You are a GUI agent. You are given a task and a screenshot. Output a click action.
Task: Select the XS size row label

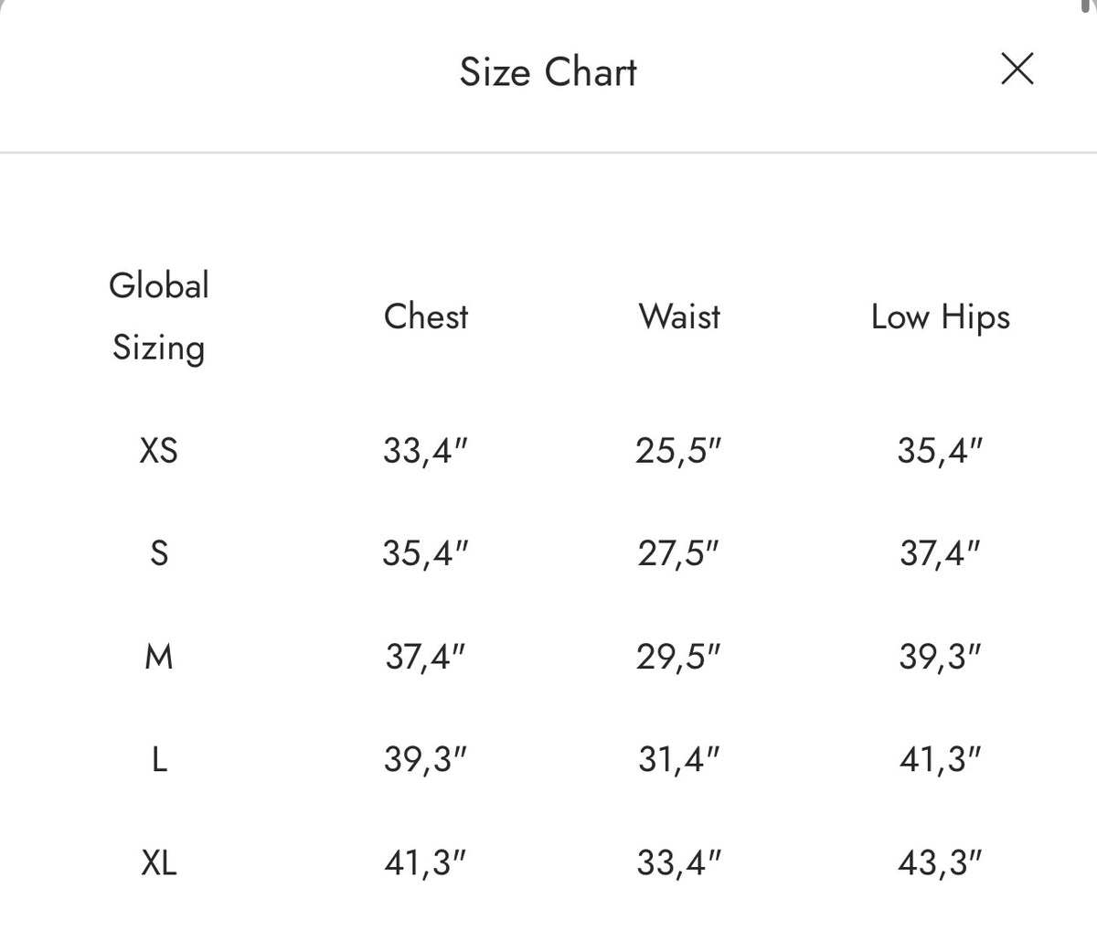[159, 450]
